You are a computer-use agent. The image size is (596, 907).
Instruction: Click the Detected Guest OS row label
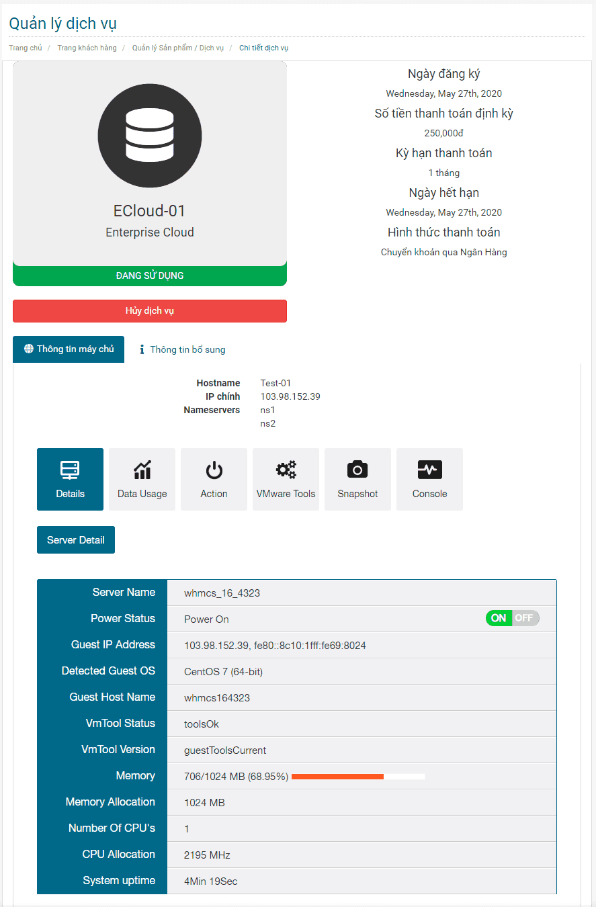pos(108,671)
